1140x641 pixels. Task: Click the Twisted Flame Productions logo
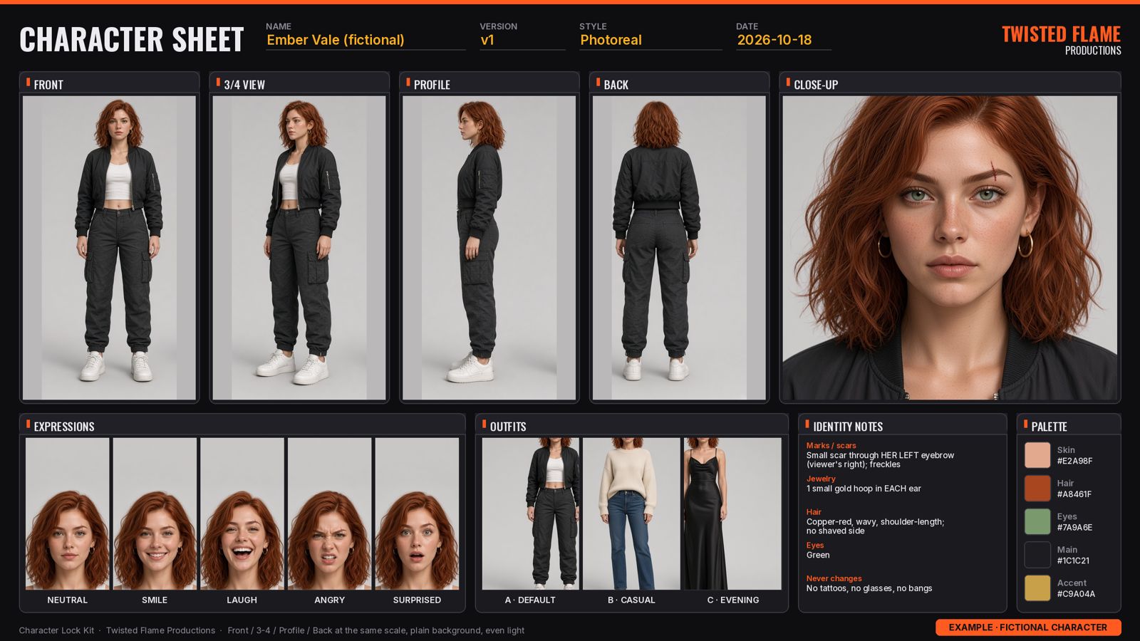(1061, 40)
